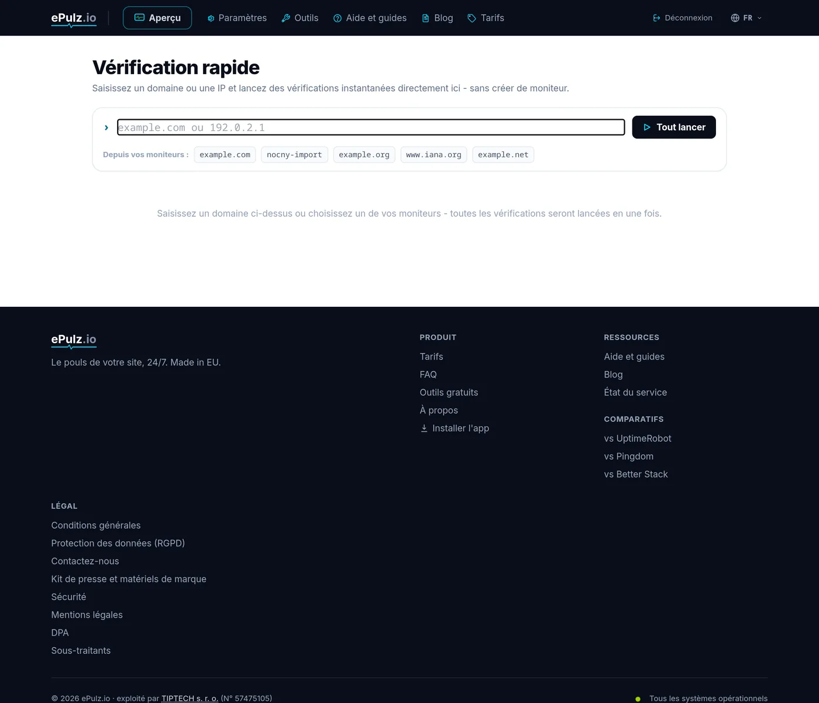Open the Outils gratuits footer link
Screen dimensions: 819x703
[x=449, y=393]
